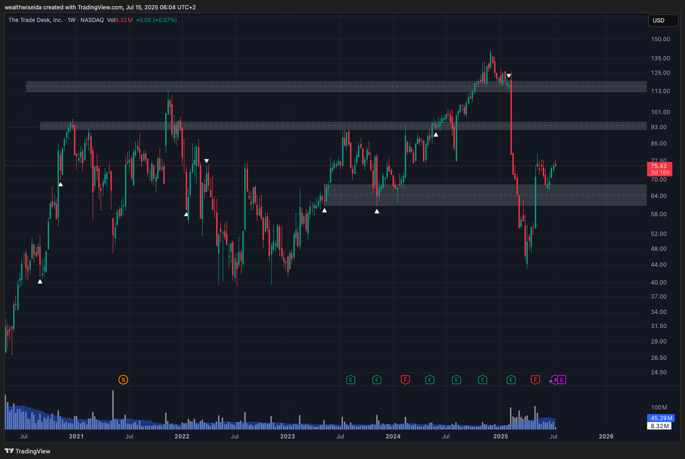Click the purple lightning event icon
685x459 pixels.
click(x=553, y=379)
